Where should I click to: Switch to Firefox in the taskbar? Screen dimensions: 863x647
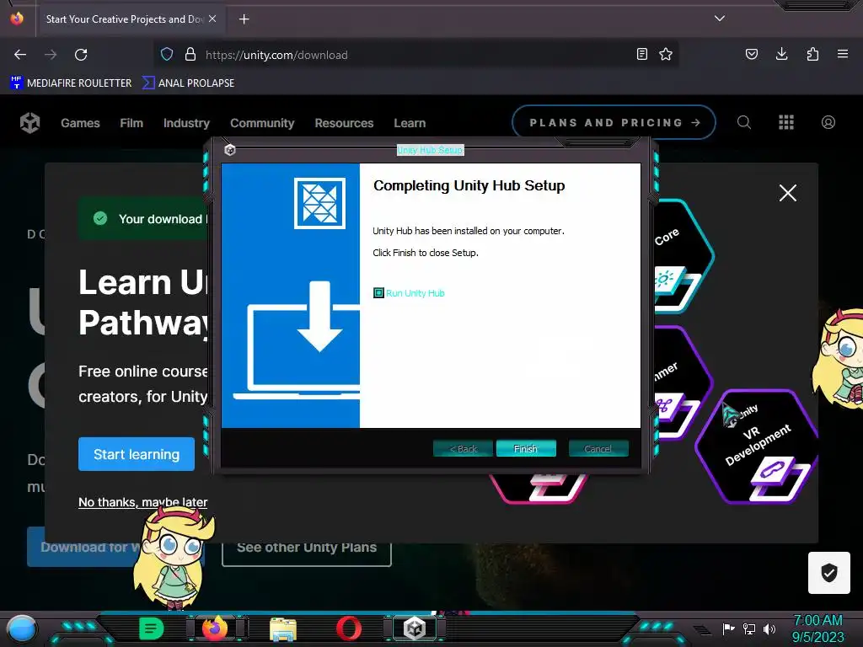pos(215,628)
